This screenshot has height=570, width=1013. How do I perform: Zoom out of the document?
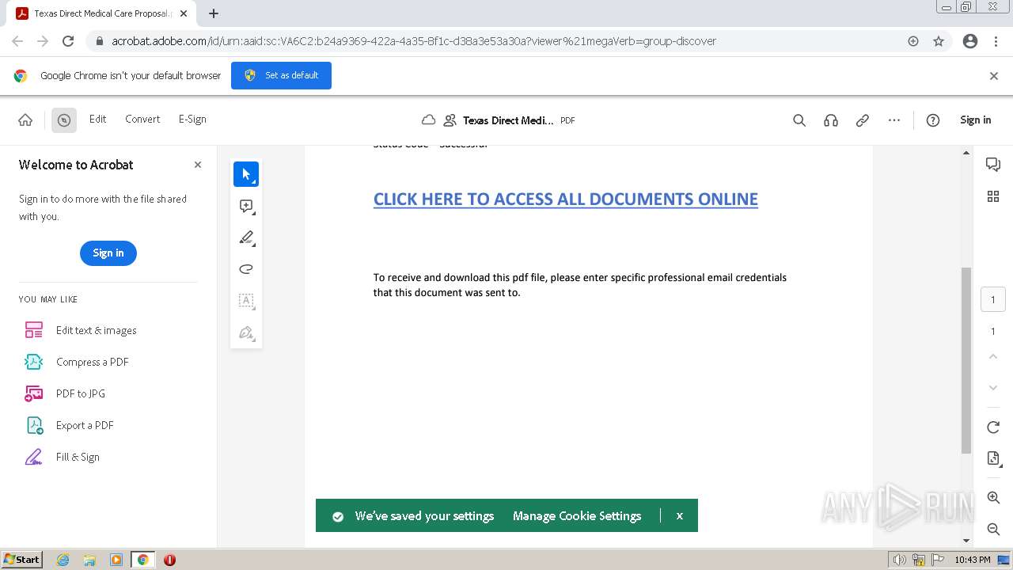(x=993, y=529)
